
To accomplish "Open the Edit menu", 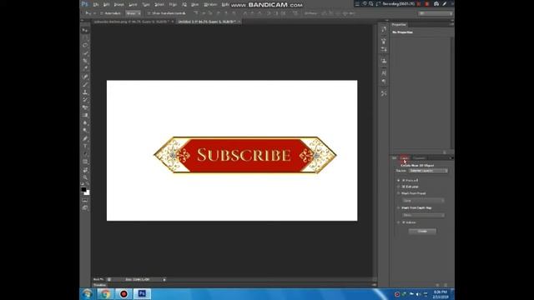I will pyautogui.click(x=107, y=4).
